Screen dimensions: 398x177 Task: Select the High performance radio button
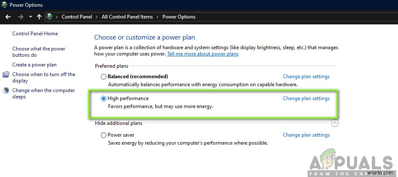click(103, 99)
